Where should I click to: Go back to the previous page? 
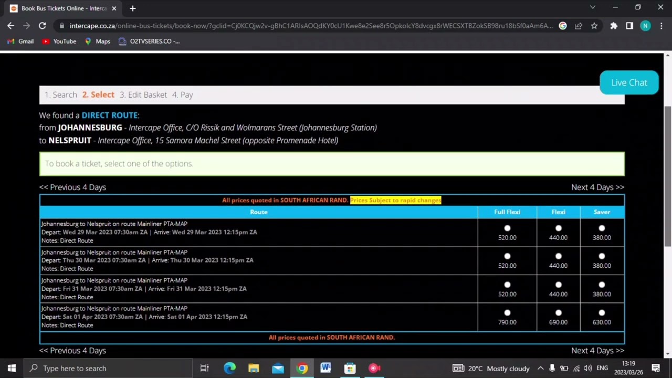pyautogui.click(x=11, y=26)
